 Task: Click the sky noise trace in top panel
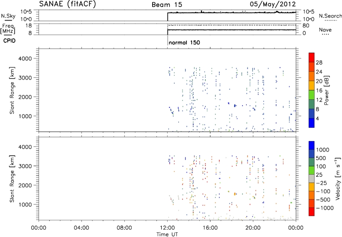point(232,13)
